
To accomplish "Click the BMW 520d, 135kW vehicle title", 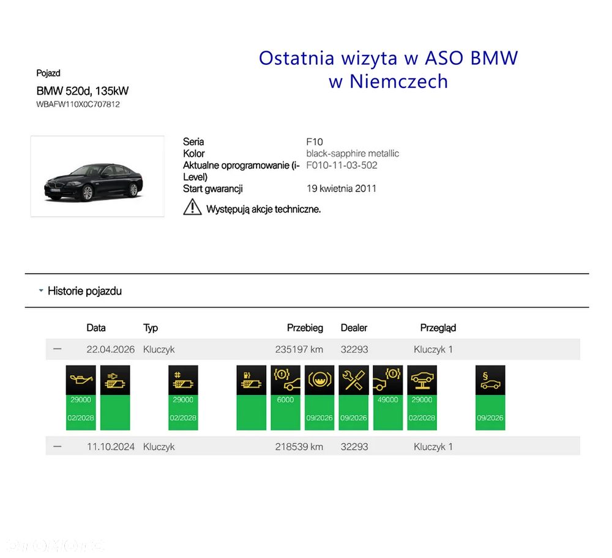I will point(83,91).
